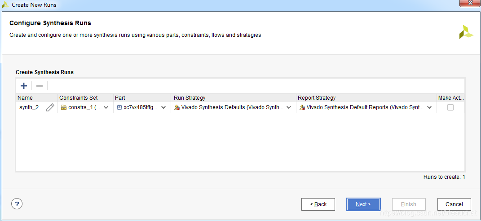Image resolution: width=481 pixels, height=221 pixels.
Task: Click the Vivado Synthesis Defaults strategy text
Action: pyautogui.click(x=233, y=107)
